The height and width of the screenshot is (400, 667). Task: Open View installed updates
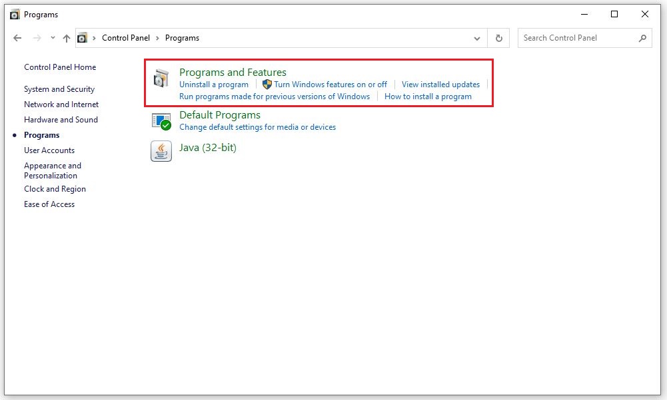pos(440,84)
